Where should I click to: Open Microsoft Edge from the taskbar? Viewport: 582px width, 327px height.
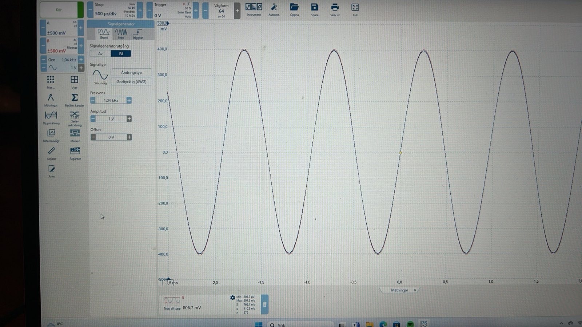[383, 324]
